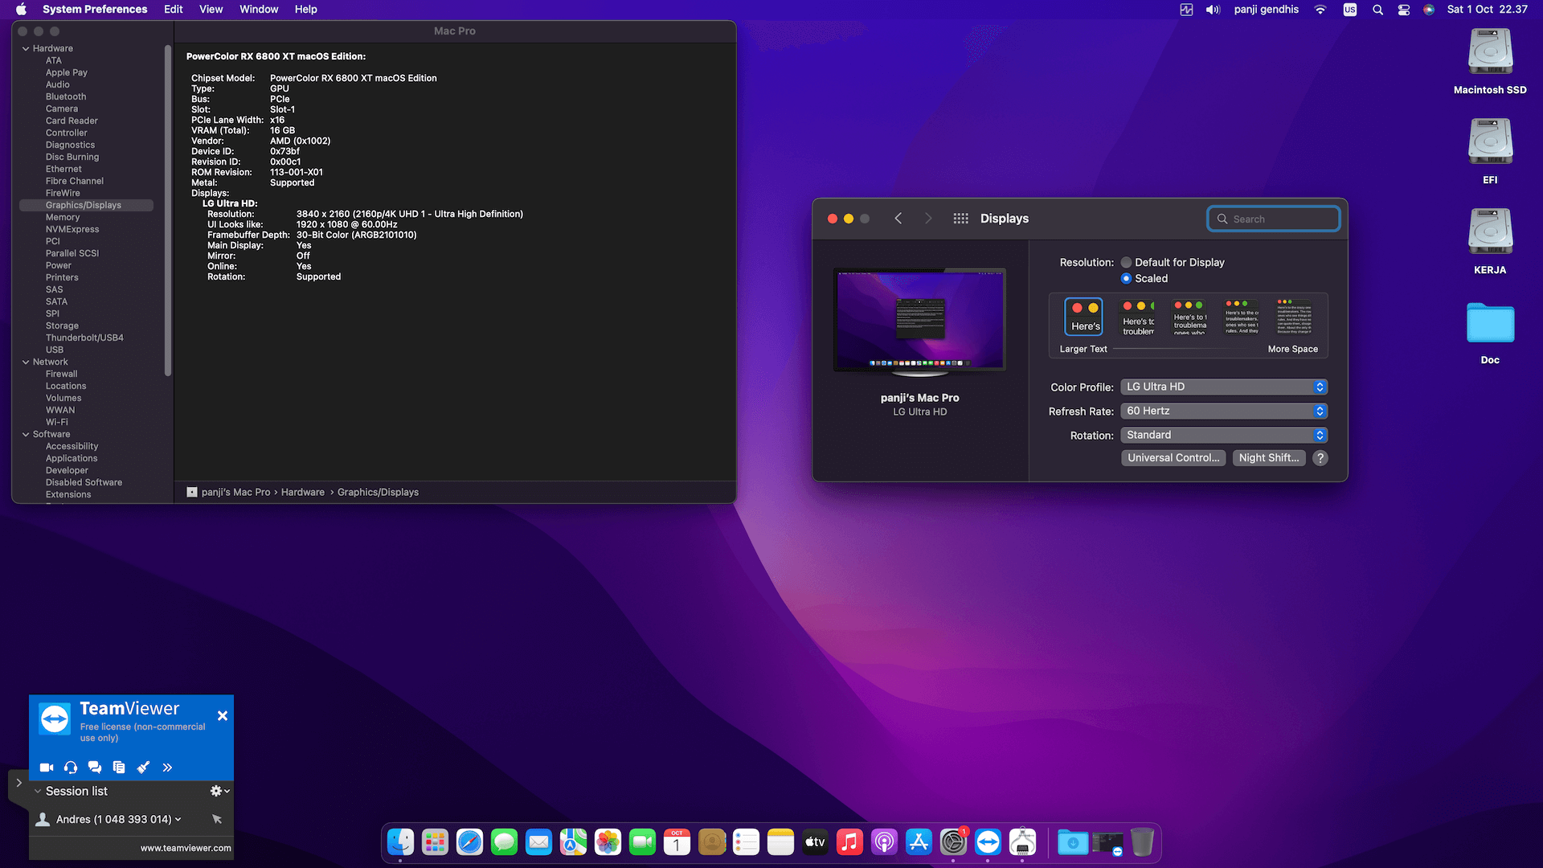The height and width of the screenshot is (868, 1543).
Task: Choose the second scaled resolution thumbnail
Action: click(1138, 317)
